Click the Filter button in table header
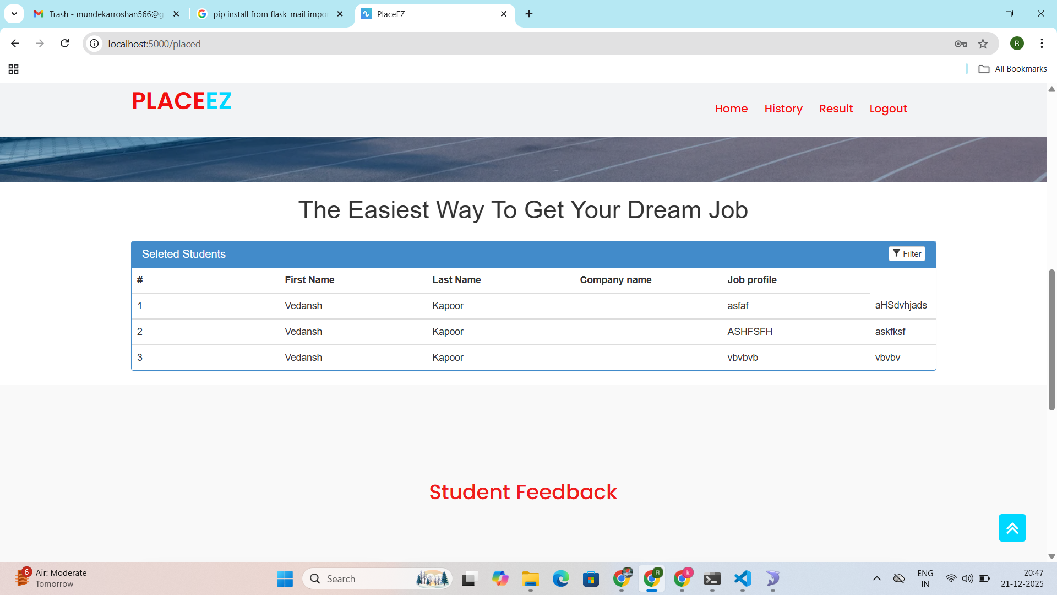The height and width of the screenshot is (595, 1057). (x=906, y=253)
